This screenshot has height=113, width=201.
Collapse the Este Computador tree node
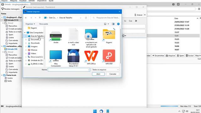point(25,33)
